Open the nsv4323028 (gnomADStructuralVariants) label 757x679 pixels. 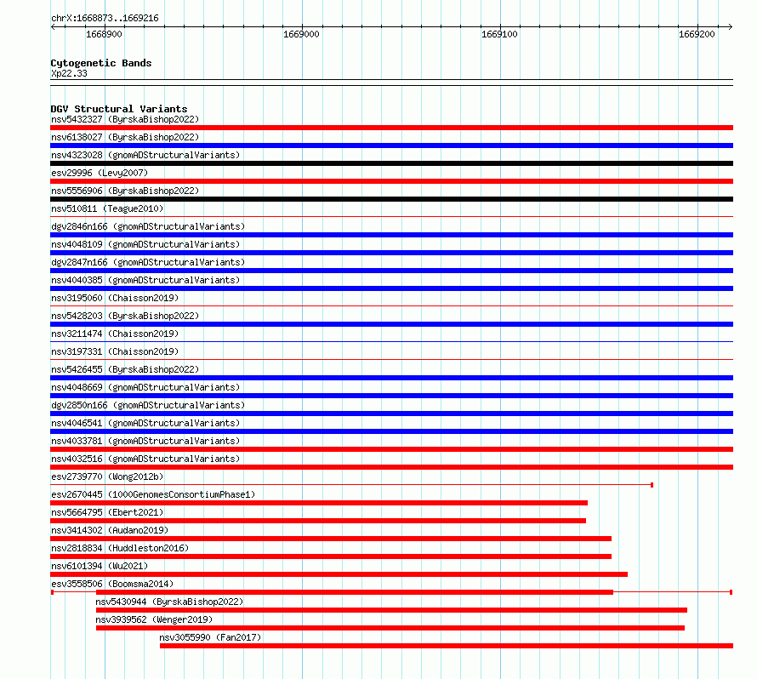[145, 155]
